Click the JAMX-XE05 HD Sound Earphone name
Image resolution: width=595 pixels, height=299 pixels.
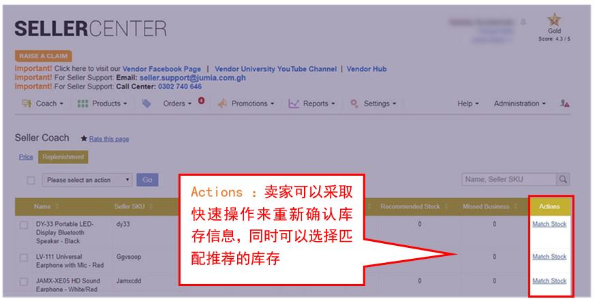[68, 285]
